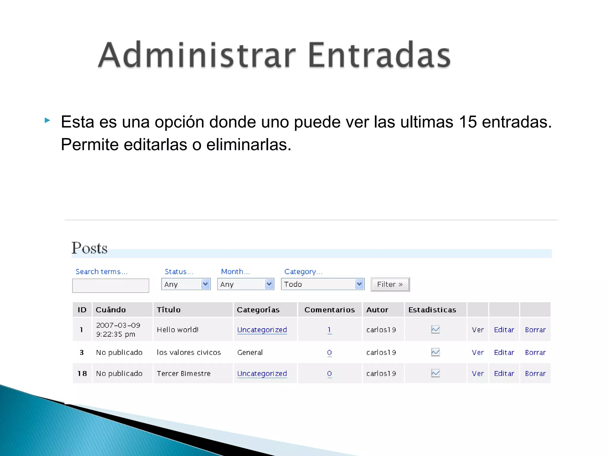Click the Comentarios column header
Viewport: 608px width, 456px height.
coord(330,310)
